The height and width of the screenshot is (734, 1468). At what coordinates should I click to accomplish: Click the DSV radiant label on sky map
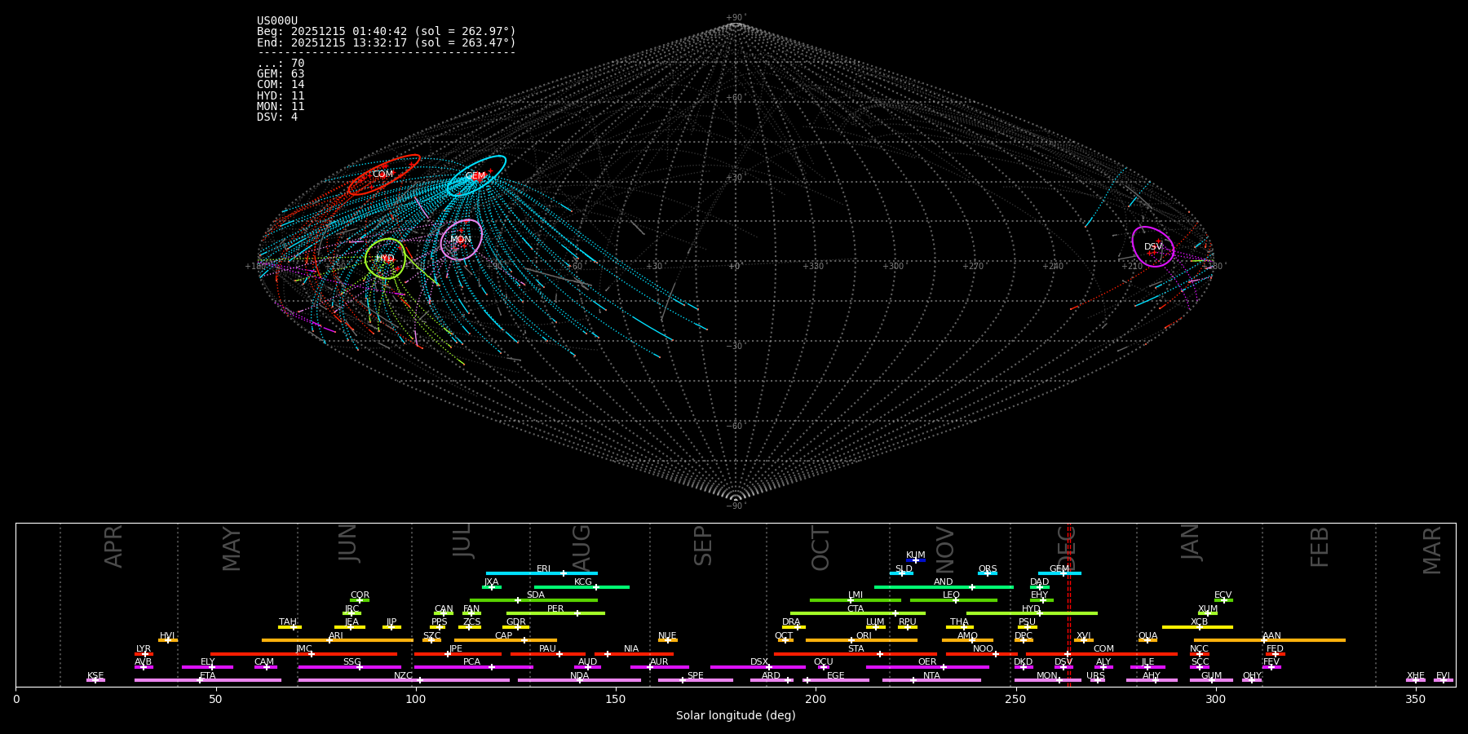click(x=1153, y=247)
